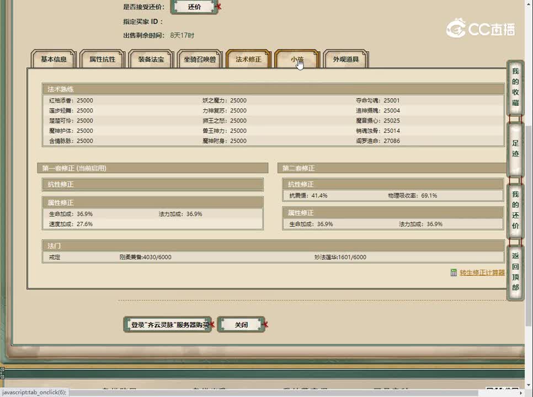Click the CC直播 logo

pos(481,29)
